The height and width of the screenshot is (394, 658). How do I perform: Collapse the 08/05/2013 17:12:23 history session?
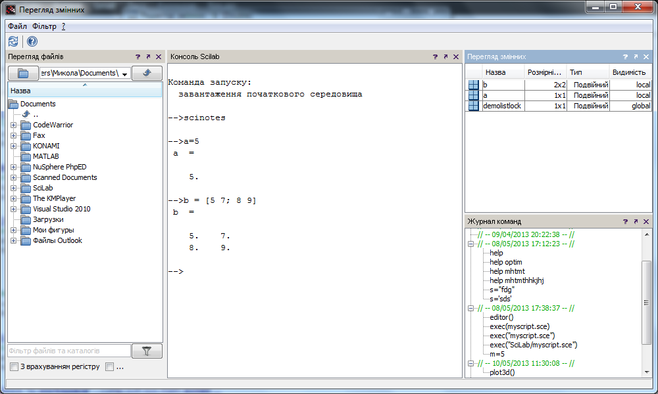pos(471,244)
